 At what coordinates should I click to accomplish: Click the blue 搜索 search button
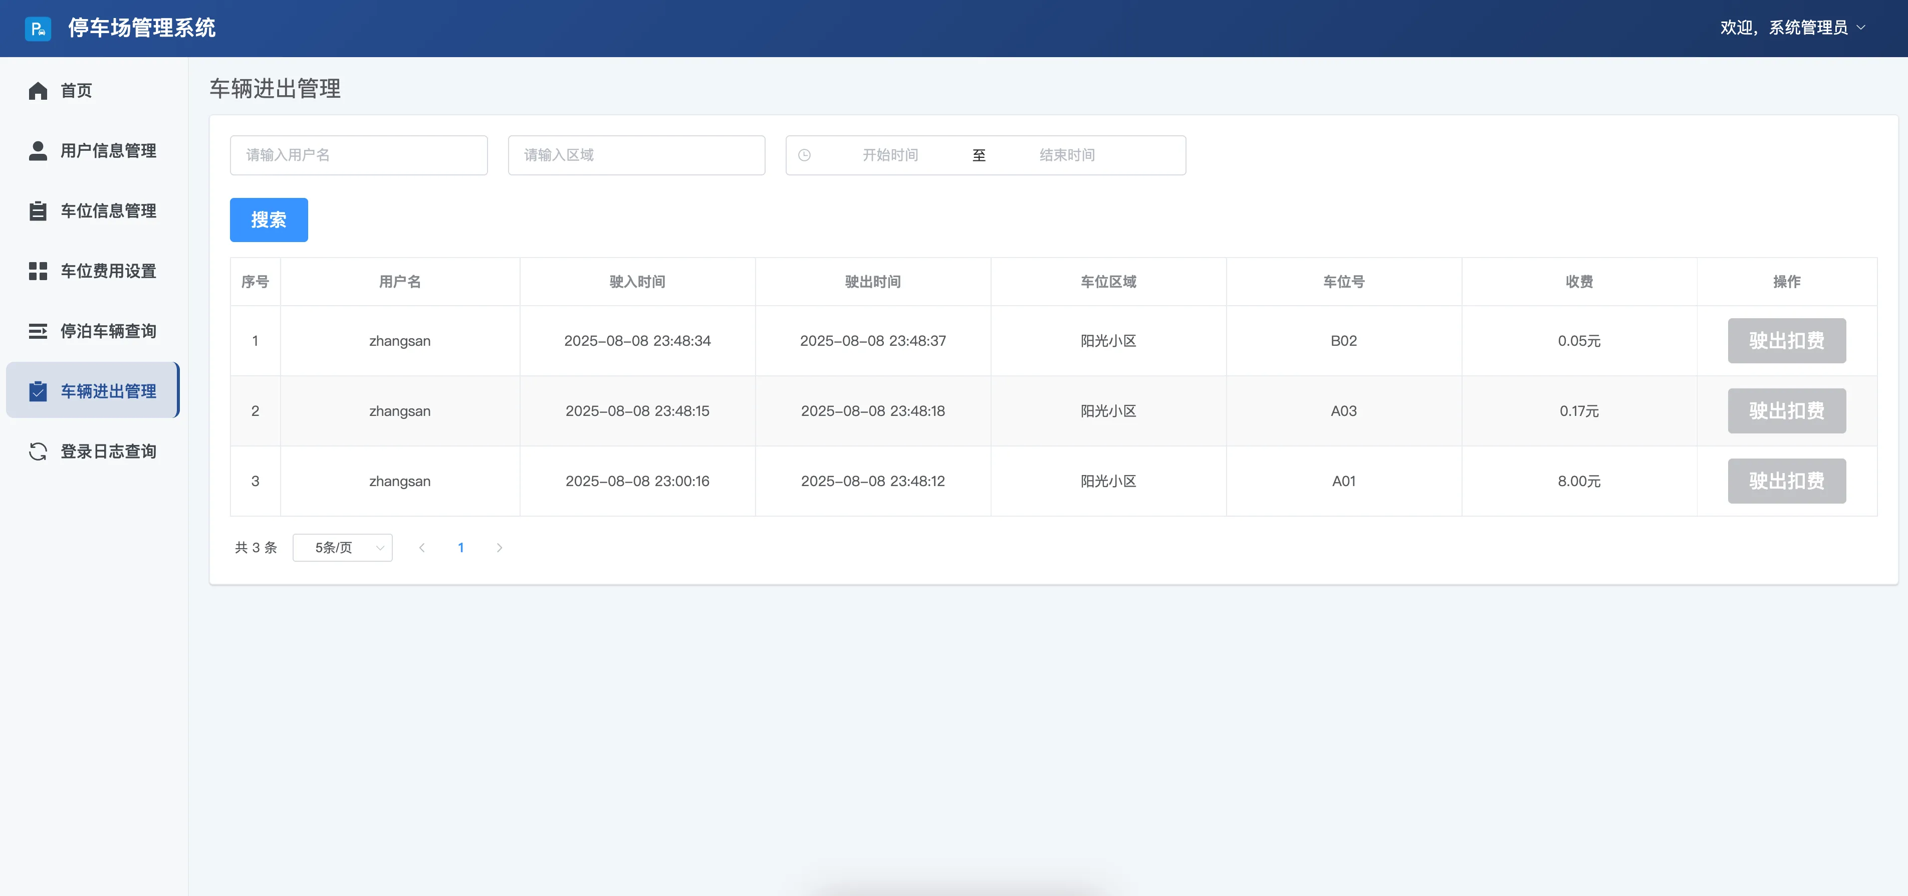269,220
